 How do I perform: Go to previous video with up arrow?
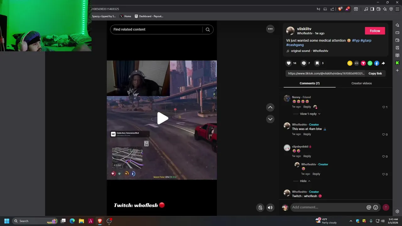(270, 107)
